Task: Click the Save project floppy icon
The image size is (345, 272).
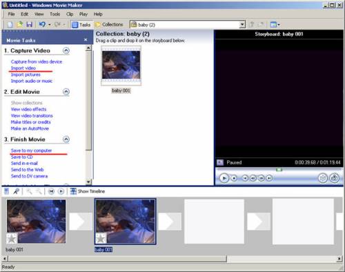Action: pos(30,24)
